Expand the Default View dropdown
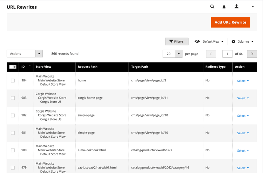Screen dimensions: 263x173 point(213,42)
